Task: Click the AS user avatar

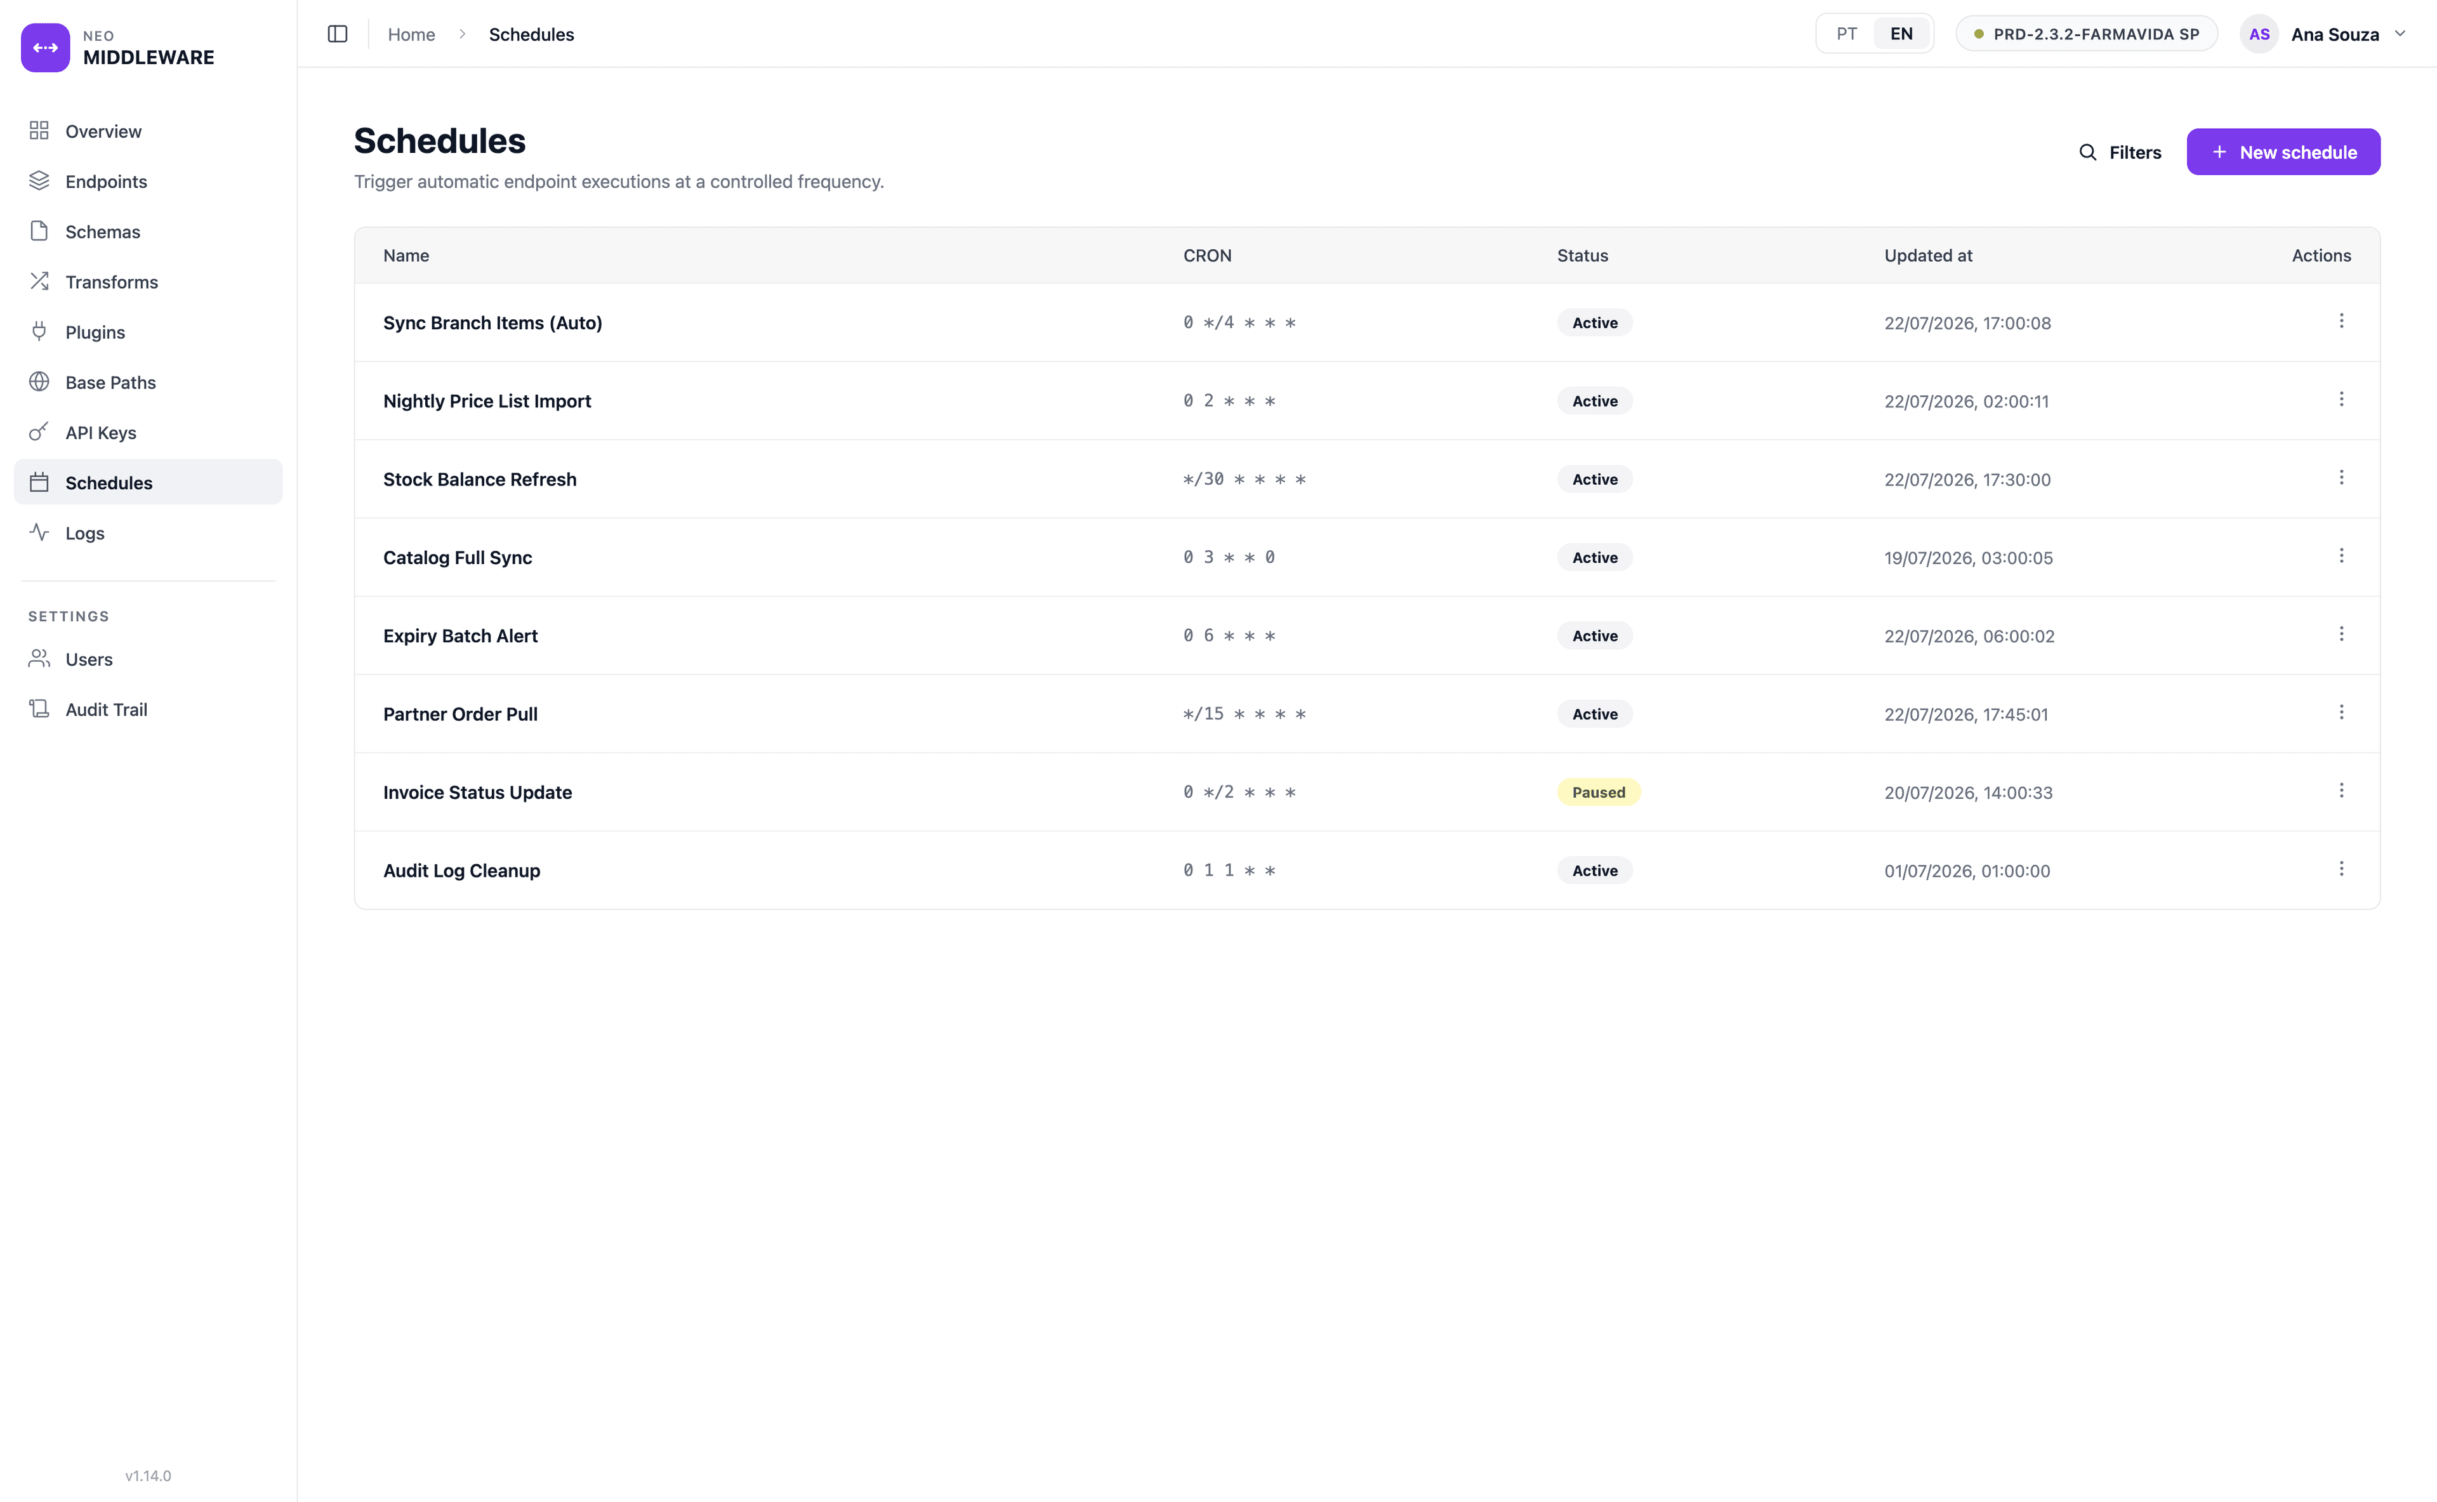Action: (2259, 34)
